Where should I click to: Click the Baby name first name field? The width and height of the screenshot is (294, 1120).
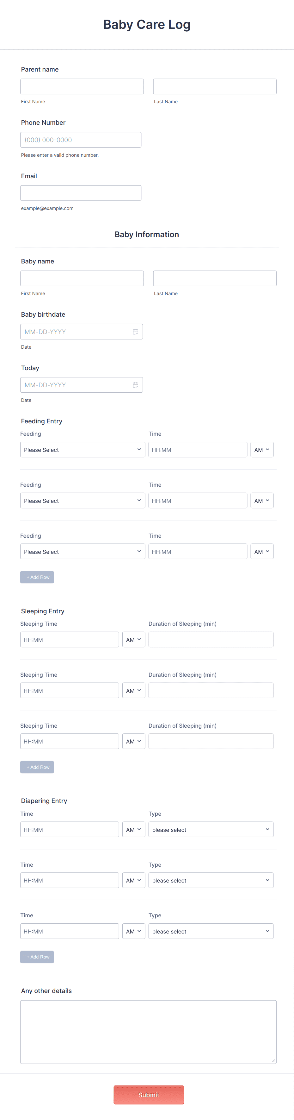coord(82,278)
